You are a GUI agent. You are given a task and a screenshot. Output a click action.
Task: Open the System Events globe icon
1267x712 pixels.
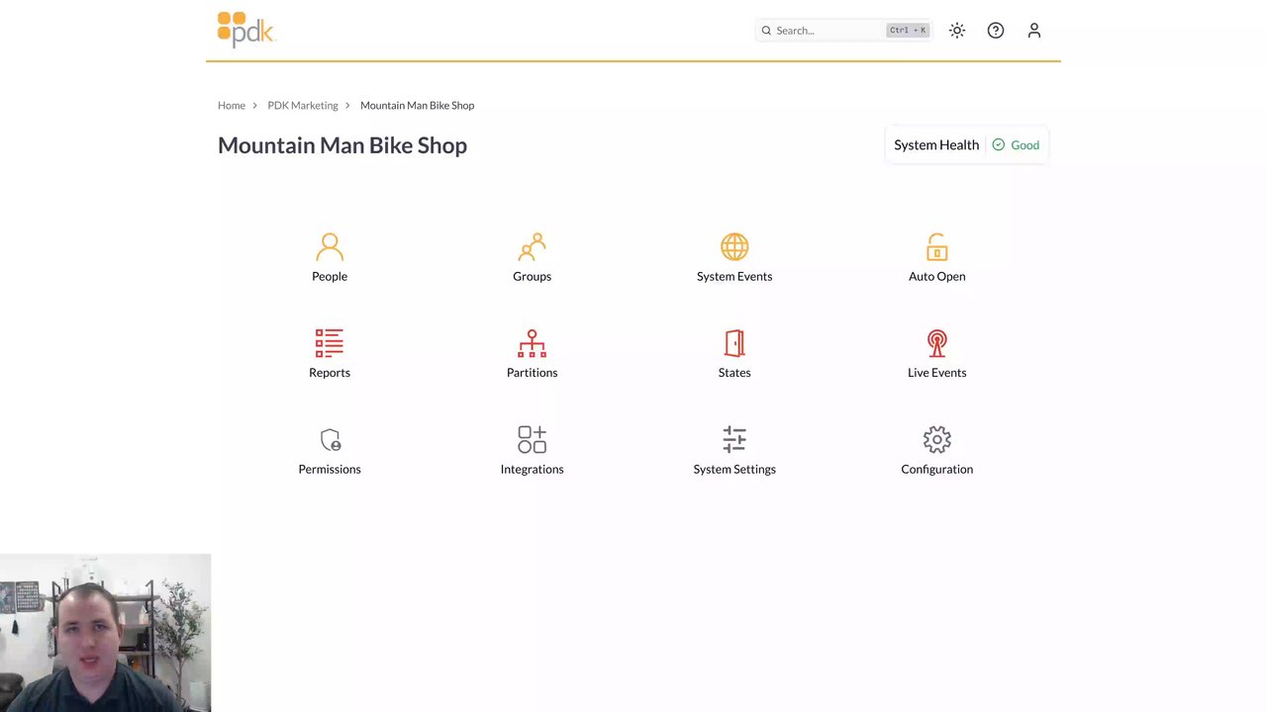pos(734,246)
